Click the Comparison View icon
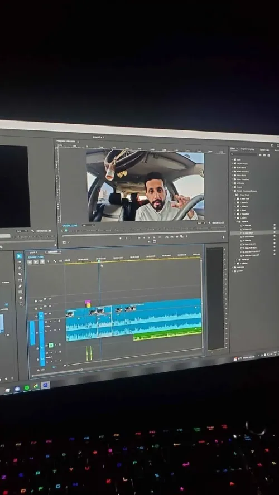The height and width of the screenshot is (495, 279). 182,237
